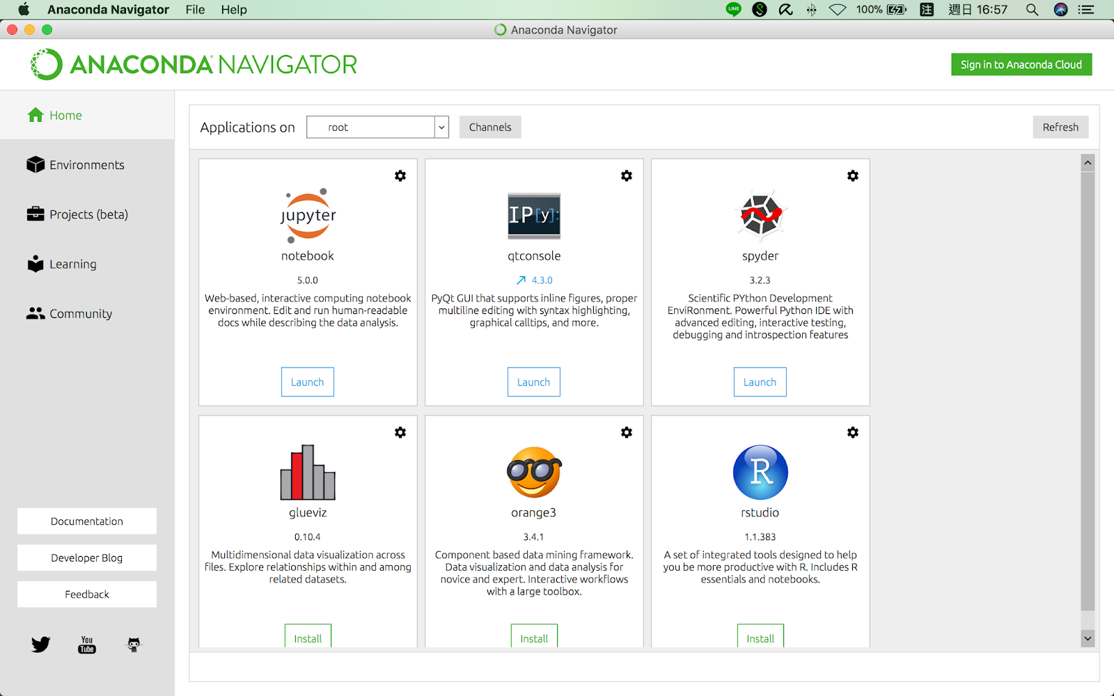This screenshot has height=696, width=1114.
Task: Launch spyder
Action: pyautogui.click(x=760, y=382)
